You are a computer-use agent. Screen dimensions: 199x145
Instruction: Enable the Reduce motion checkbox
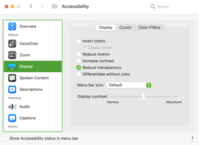(x=78, y=54)
